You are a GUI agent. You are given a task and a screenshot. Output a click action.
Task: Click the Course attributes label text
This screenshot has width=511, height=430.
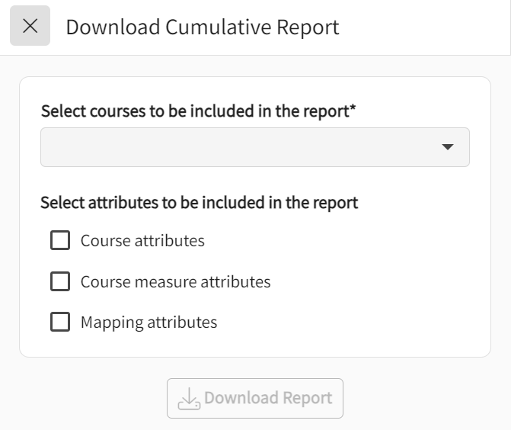pos(142,241)
